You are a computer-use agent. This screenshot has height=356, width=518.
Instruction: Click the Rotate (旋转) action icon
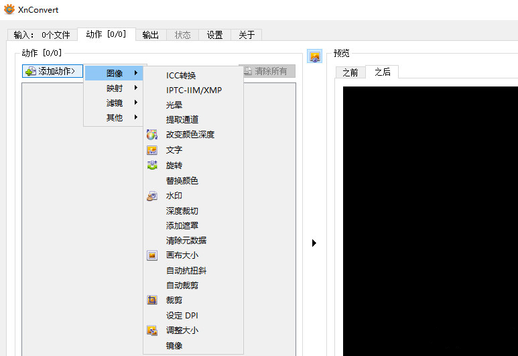[152, 165]
